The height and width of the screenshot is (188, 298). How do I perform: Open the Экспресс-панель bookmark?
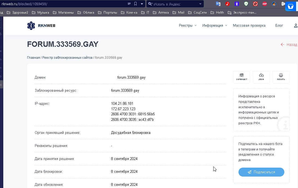click(242, 13)
